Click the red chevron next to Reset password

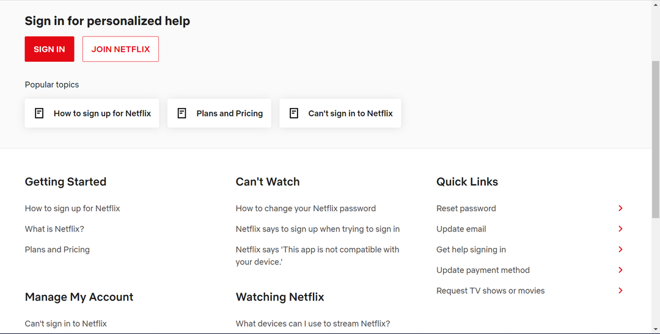coord(620,208)
